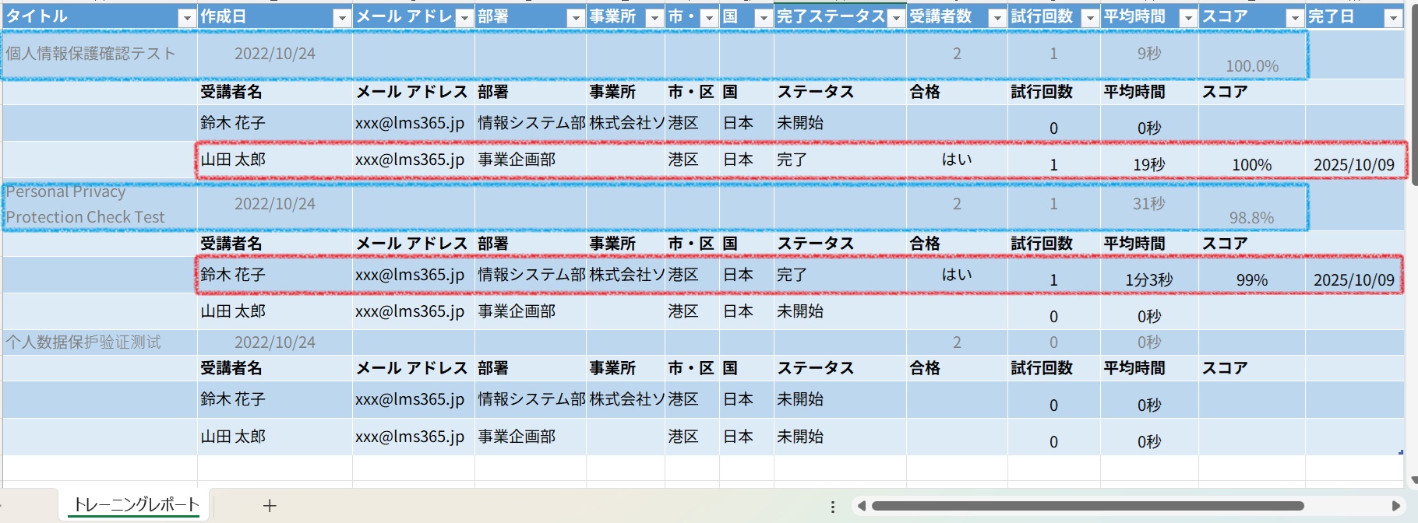Viewport: 1418px width, 523px height.
Task: Select 2025/10/09 completion date in 鈴木 花子 row
Action: tap(1354, 275)
